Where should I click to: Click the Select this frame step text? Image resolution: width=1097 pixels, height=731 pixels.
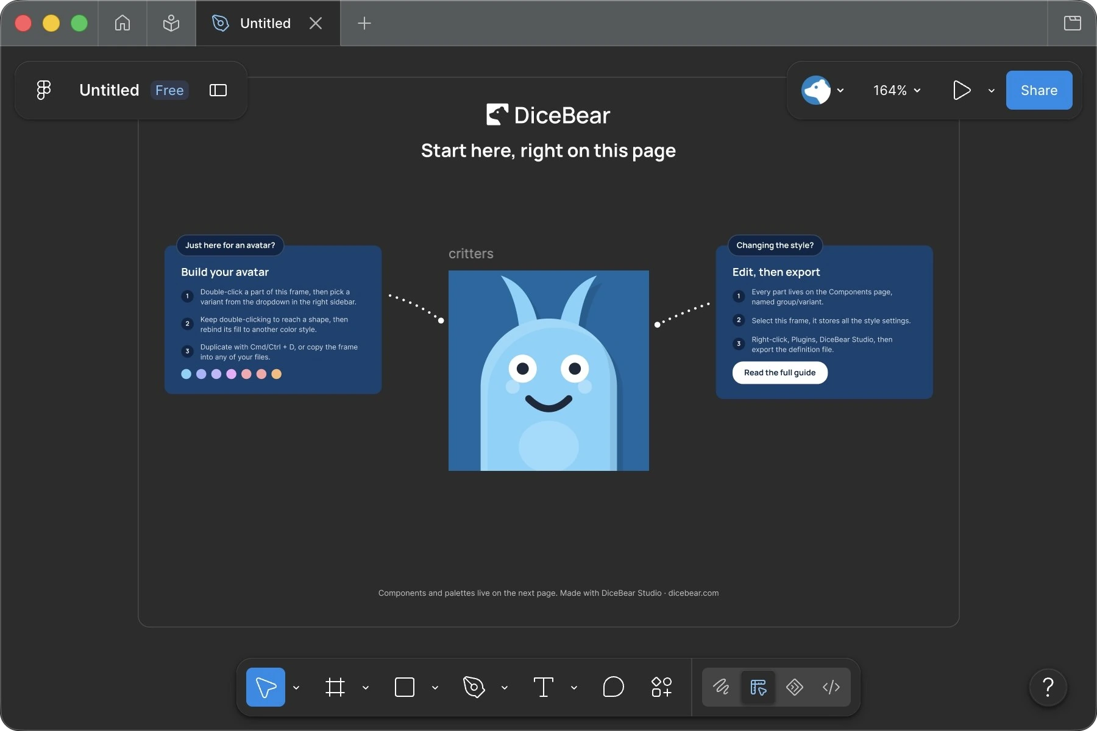coord(831,321)
